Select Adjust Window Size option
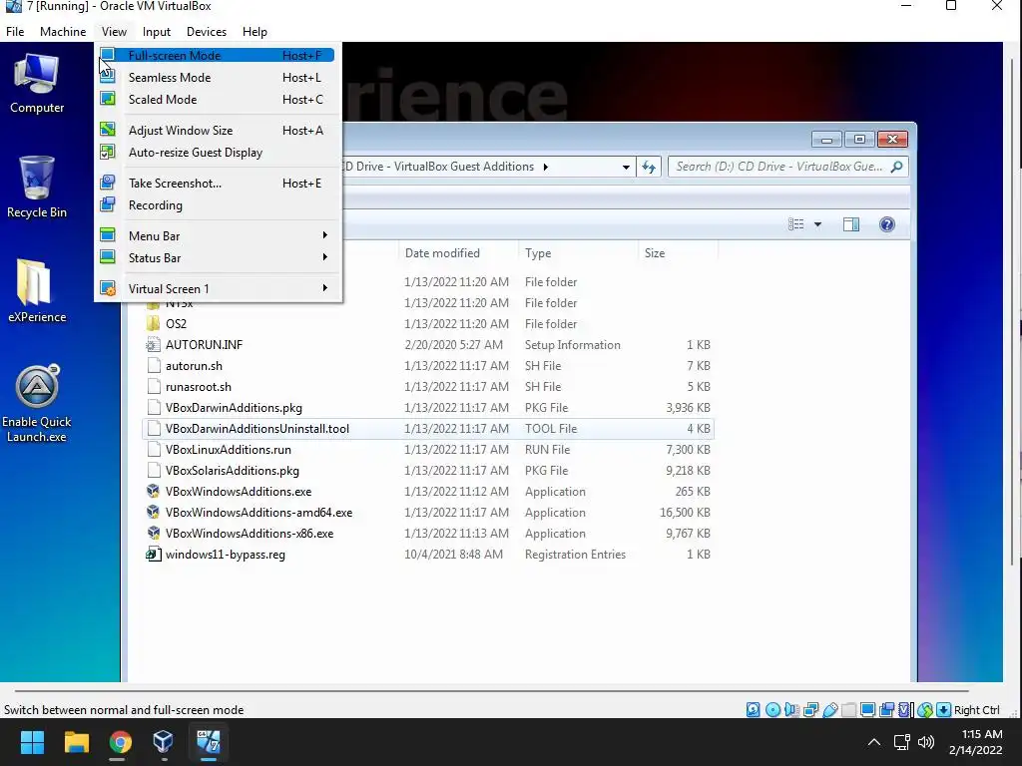 click(216, 131)
